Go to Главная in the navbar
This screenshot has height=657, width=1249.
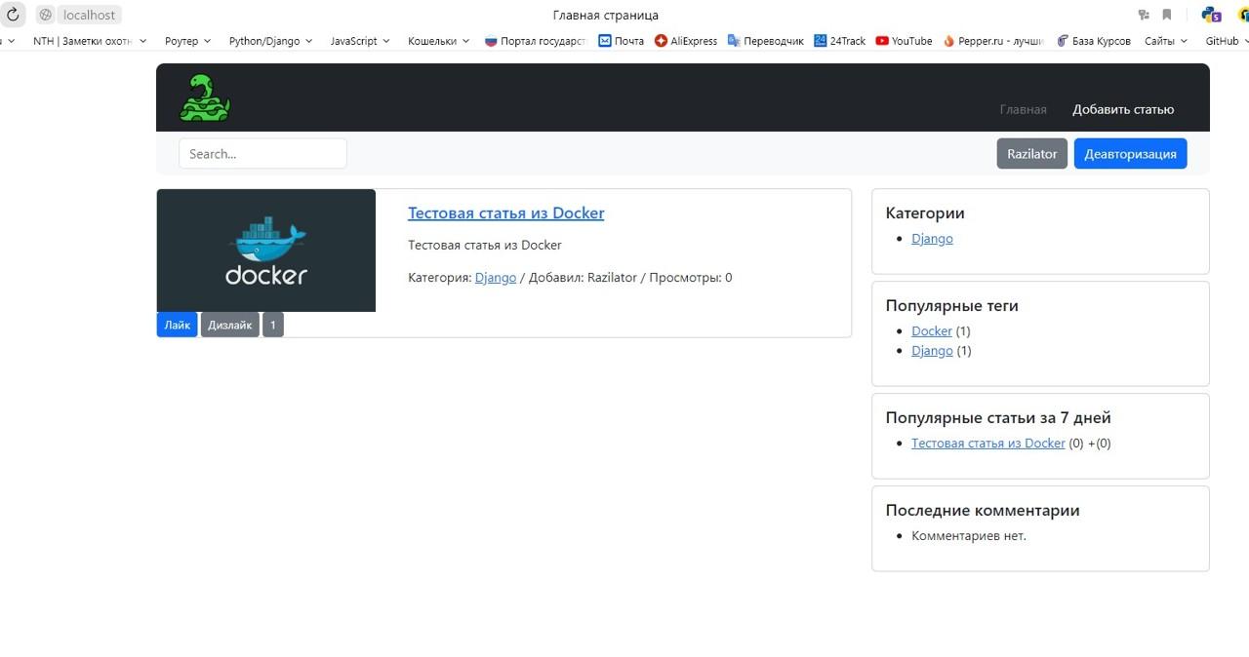point(1023,109)
